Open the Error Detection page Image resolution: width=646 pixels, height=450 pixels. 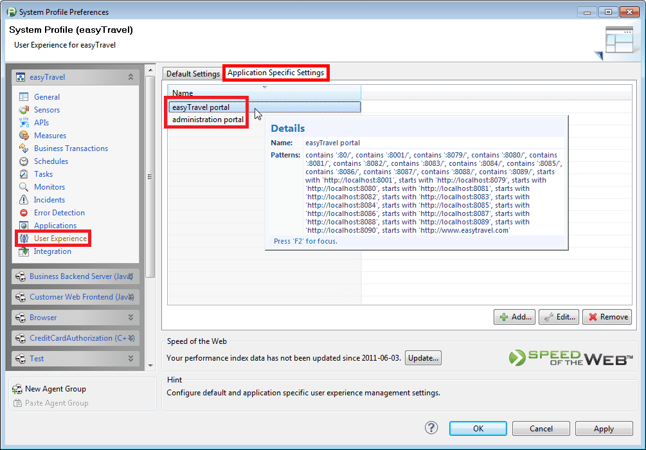[59, 213]
